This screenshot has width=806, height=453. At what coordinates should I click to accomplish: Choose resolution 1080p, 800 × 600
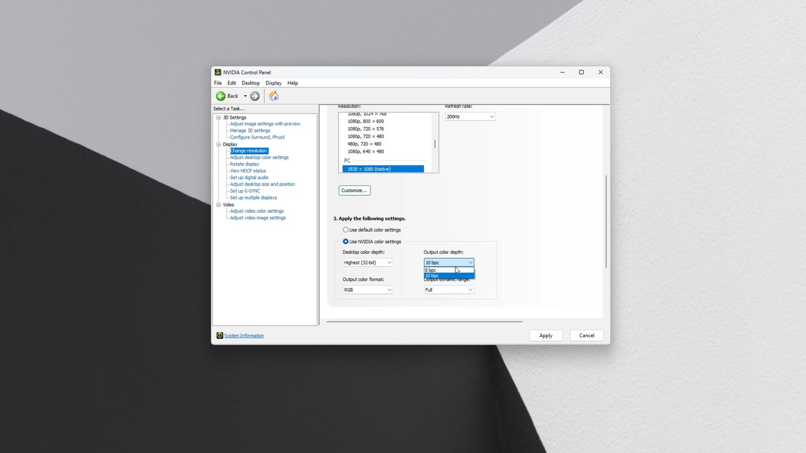[x=366, y=121]
